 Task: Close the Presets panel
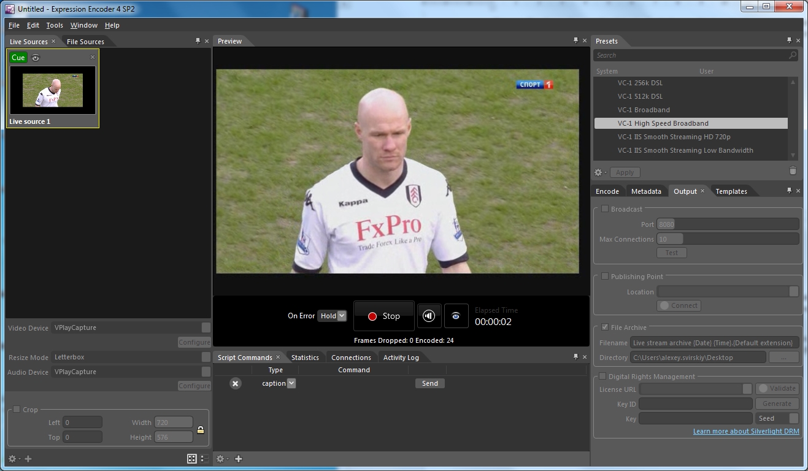pyautogui.click(x=798, y=40)
